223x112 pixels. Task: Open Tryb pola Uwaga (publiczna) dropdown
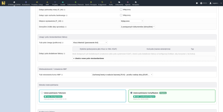tap(90, 43)
